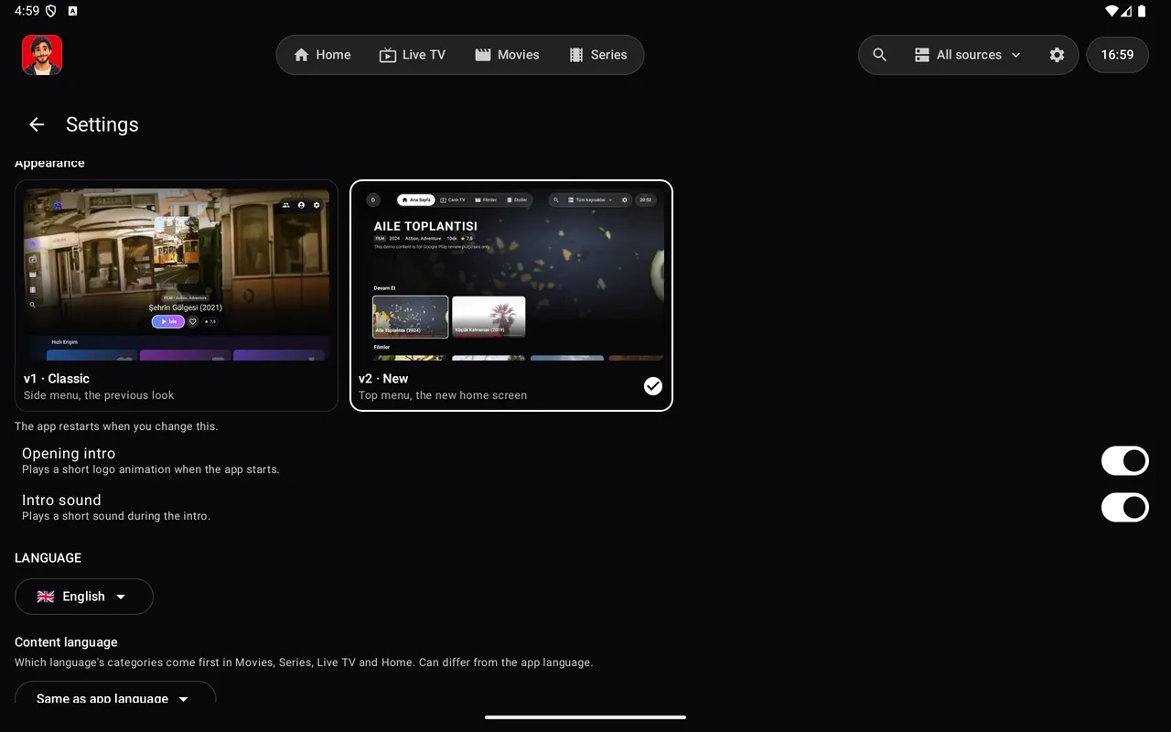
Task: Click the Live TV television icon
Action: pyautogui.click(x=388, y=55)
